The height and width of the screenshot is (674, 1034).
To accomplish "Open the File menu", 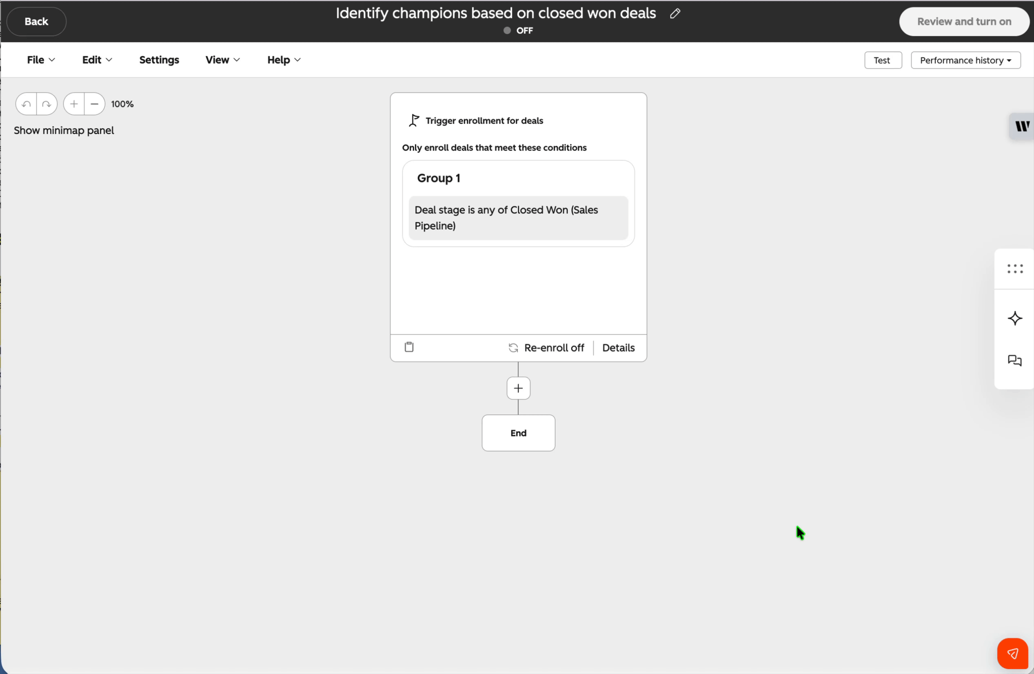I will coord(41,60).
